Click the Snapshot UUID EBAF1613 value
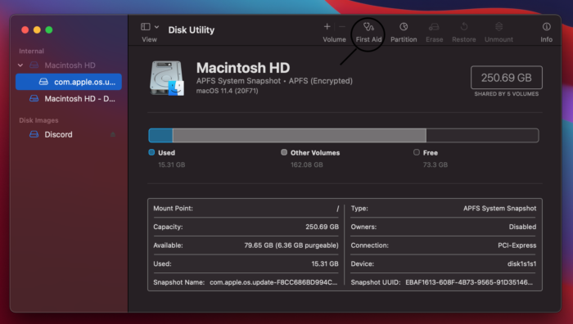 pos(469,282)
